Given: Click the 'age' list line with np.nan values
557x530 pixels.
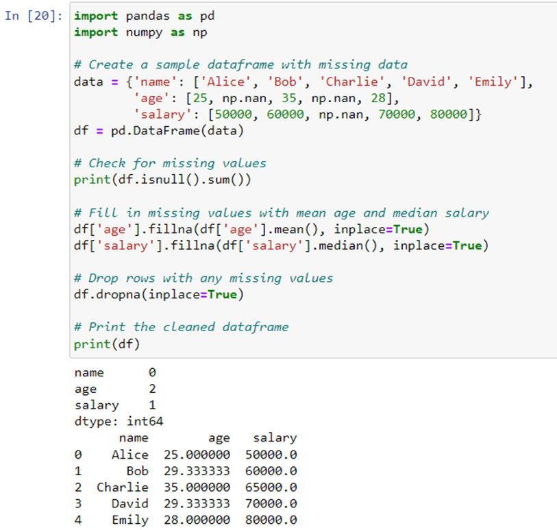Looking at the screenshot, I should tap(266, 98).
